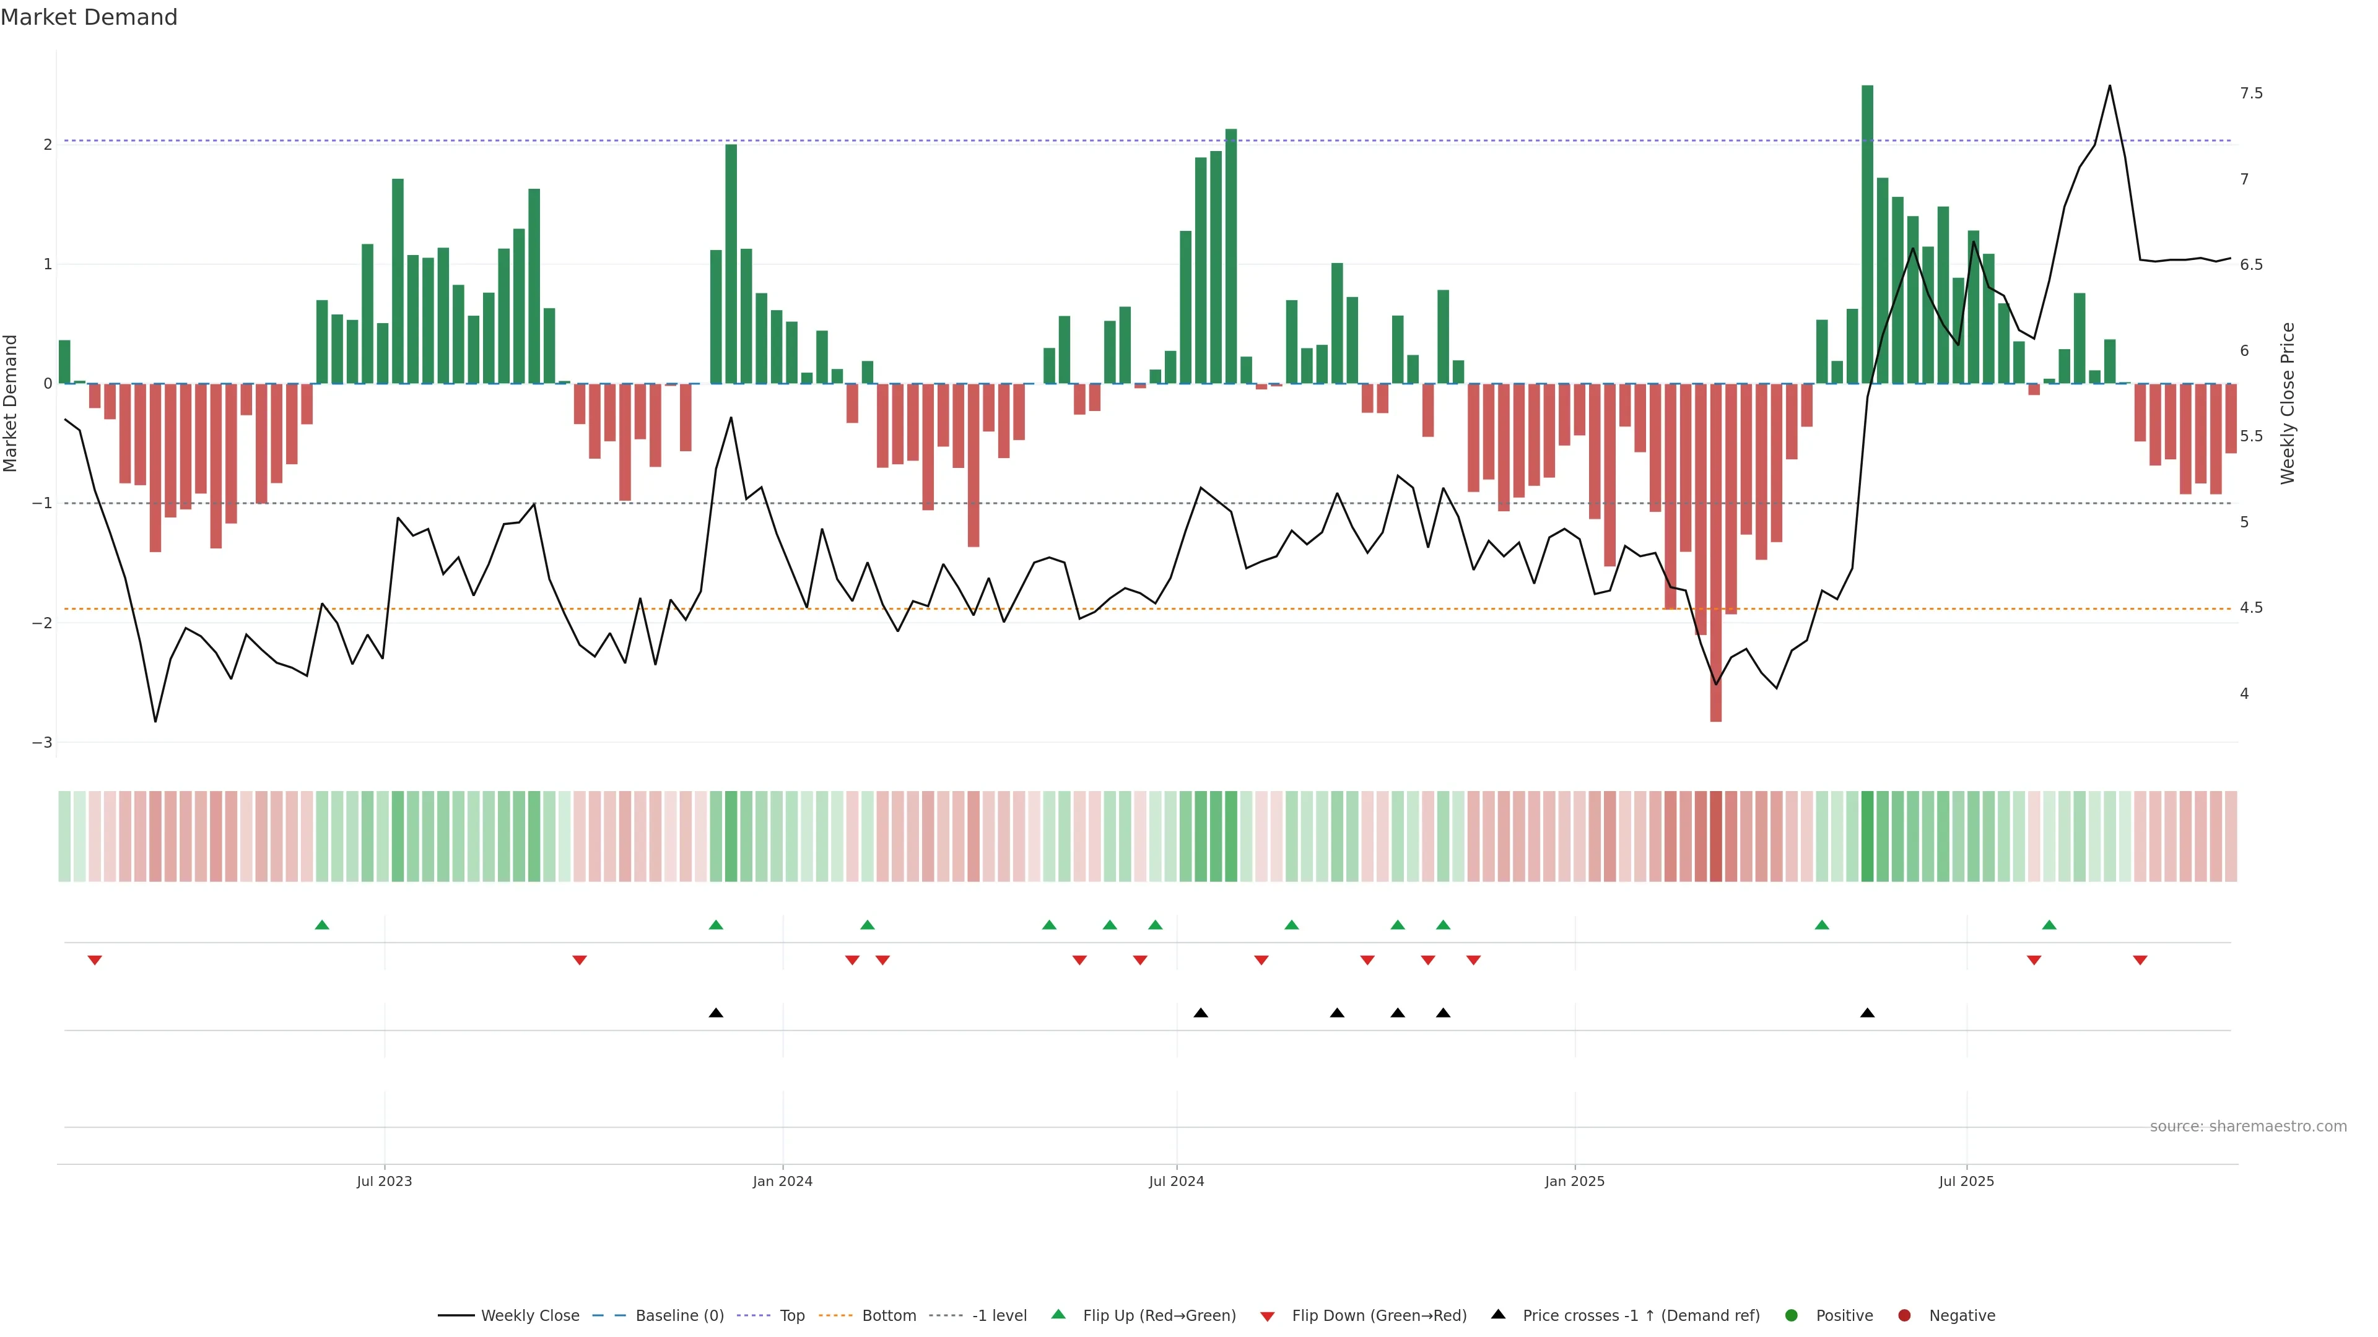Hide the Top dotted line series
Screen dimensions: 2378x1337
(791, 1315)
